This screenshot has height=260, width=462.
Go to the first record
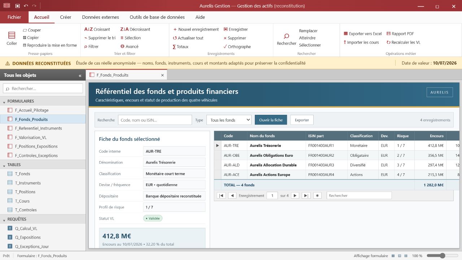[x=222, y=195]
